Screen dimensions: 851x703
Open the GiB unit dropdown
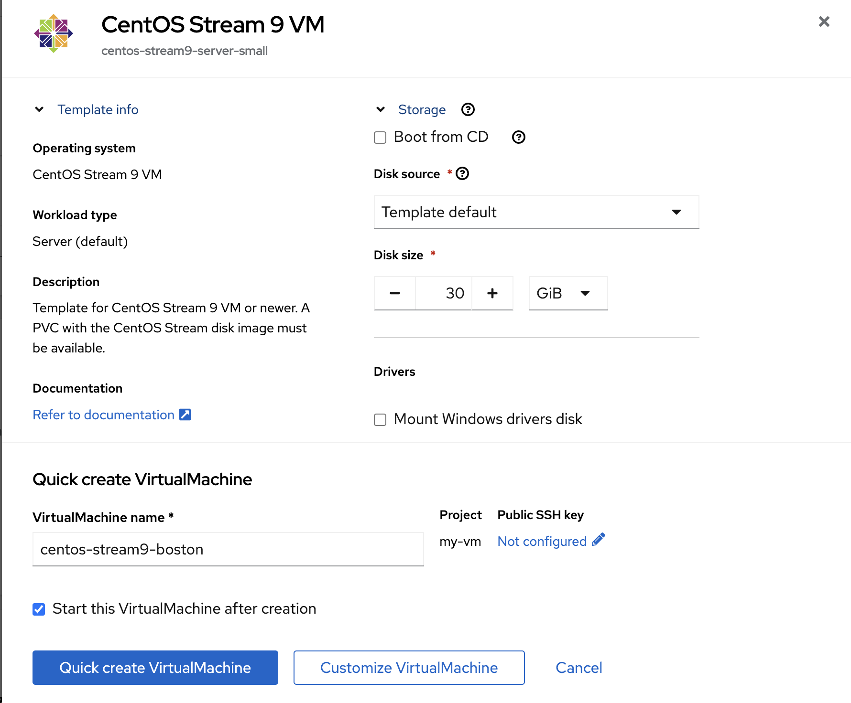(567, 293)
